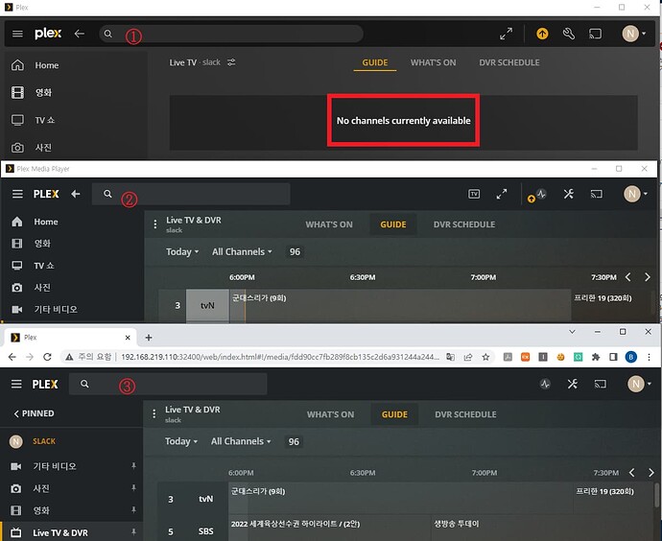662x541 pixels.
Task: Open user avatar menu in top Plex window
Action: pos(634,34)
